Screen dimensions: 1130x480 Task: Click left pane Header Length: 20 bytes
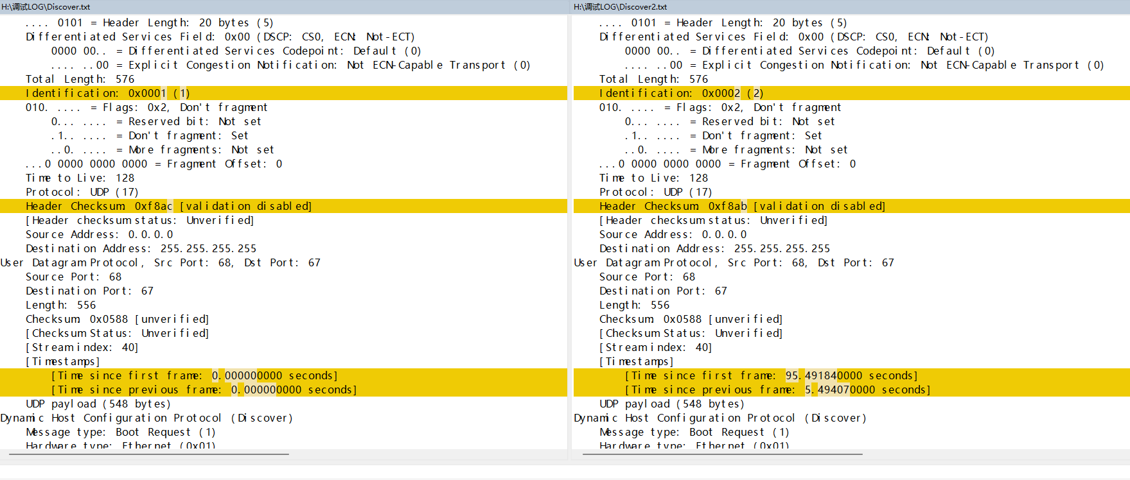tap(150, 22)
